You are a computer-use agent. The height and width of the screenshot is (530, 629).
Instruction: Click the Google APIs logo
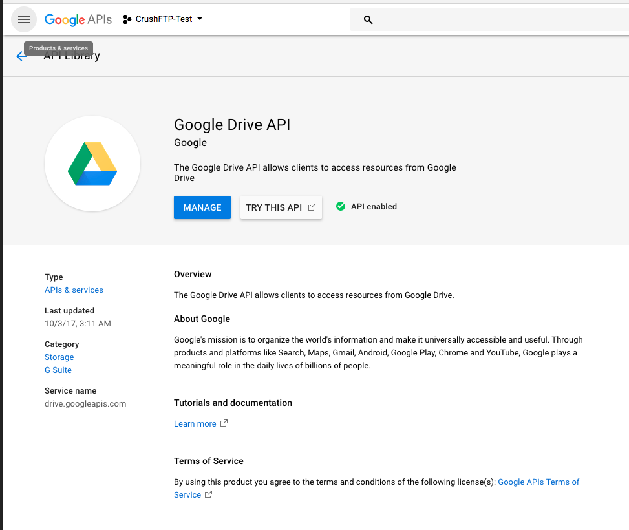coord(78,19)
